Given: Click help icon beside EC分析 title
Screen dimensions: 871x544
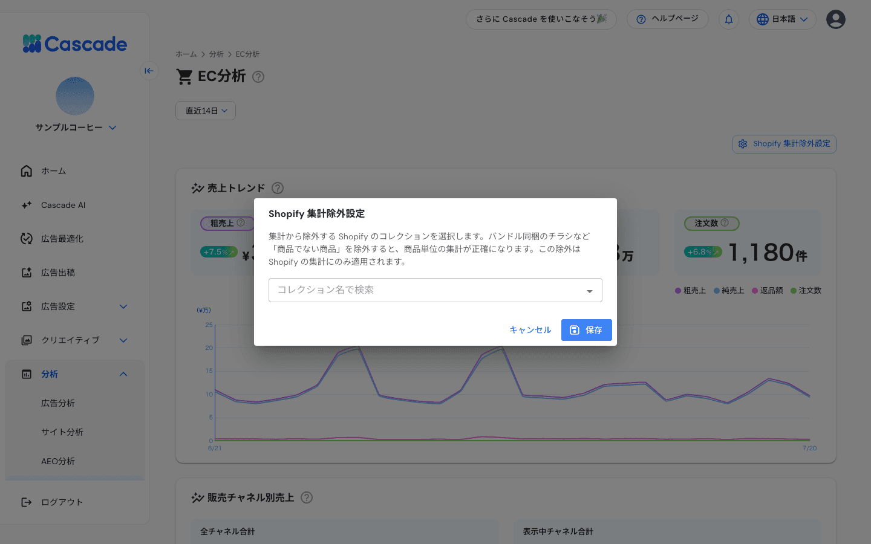Looking at the screenshot, I should (x=258, y=77).
